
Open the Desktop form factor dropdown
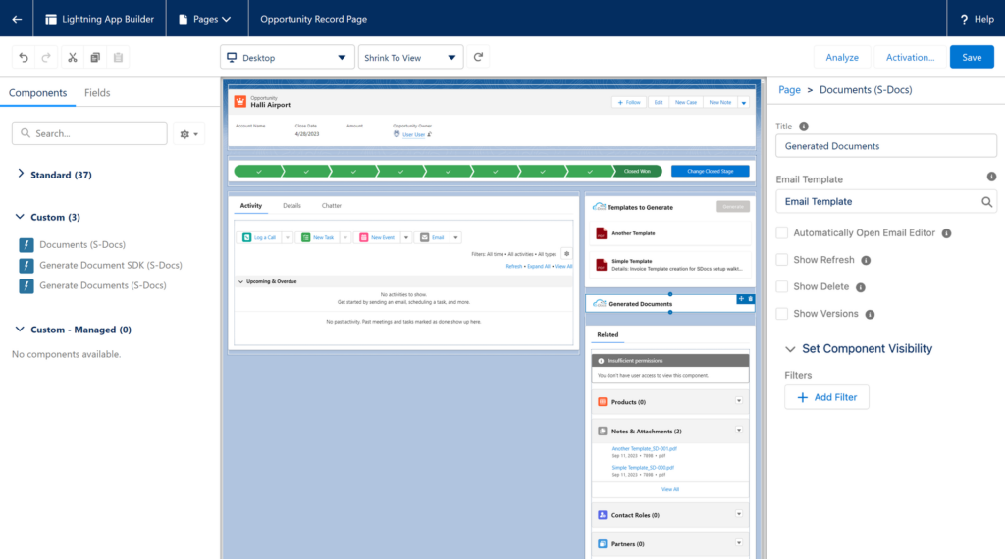(287, 58)
